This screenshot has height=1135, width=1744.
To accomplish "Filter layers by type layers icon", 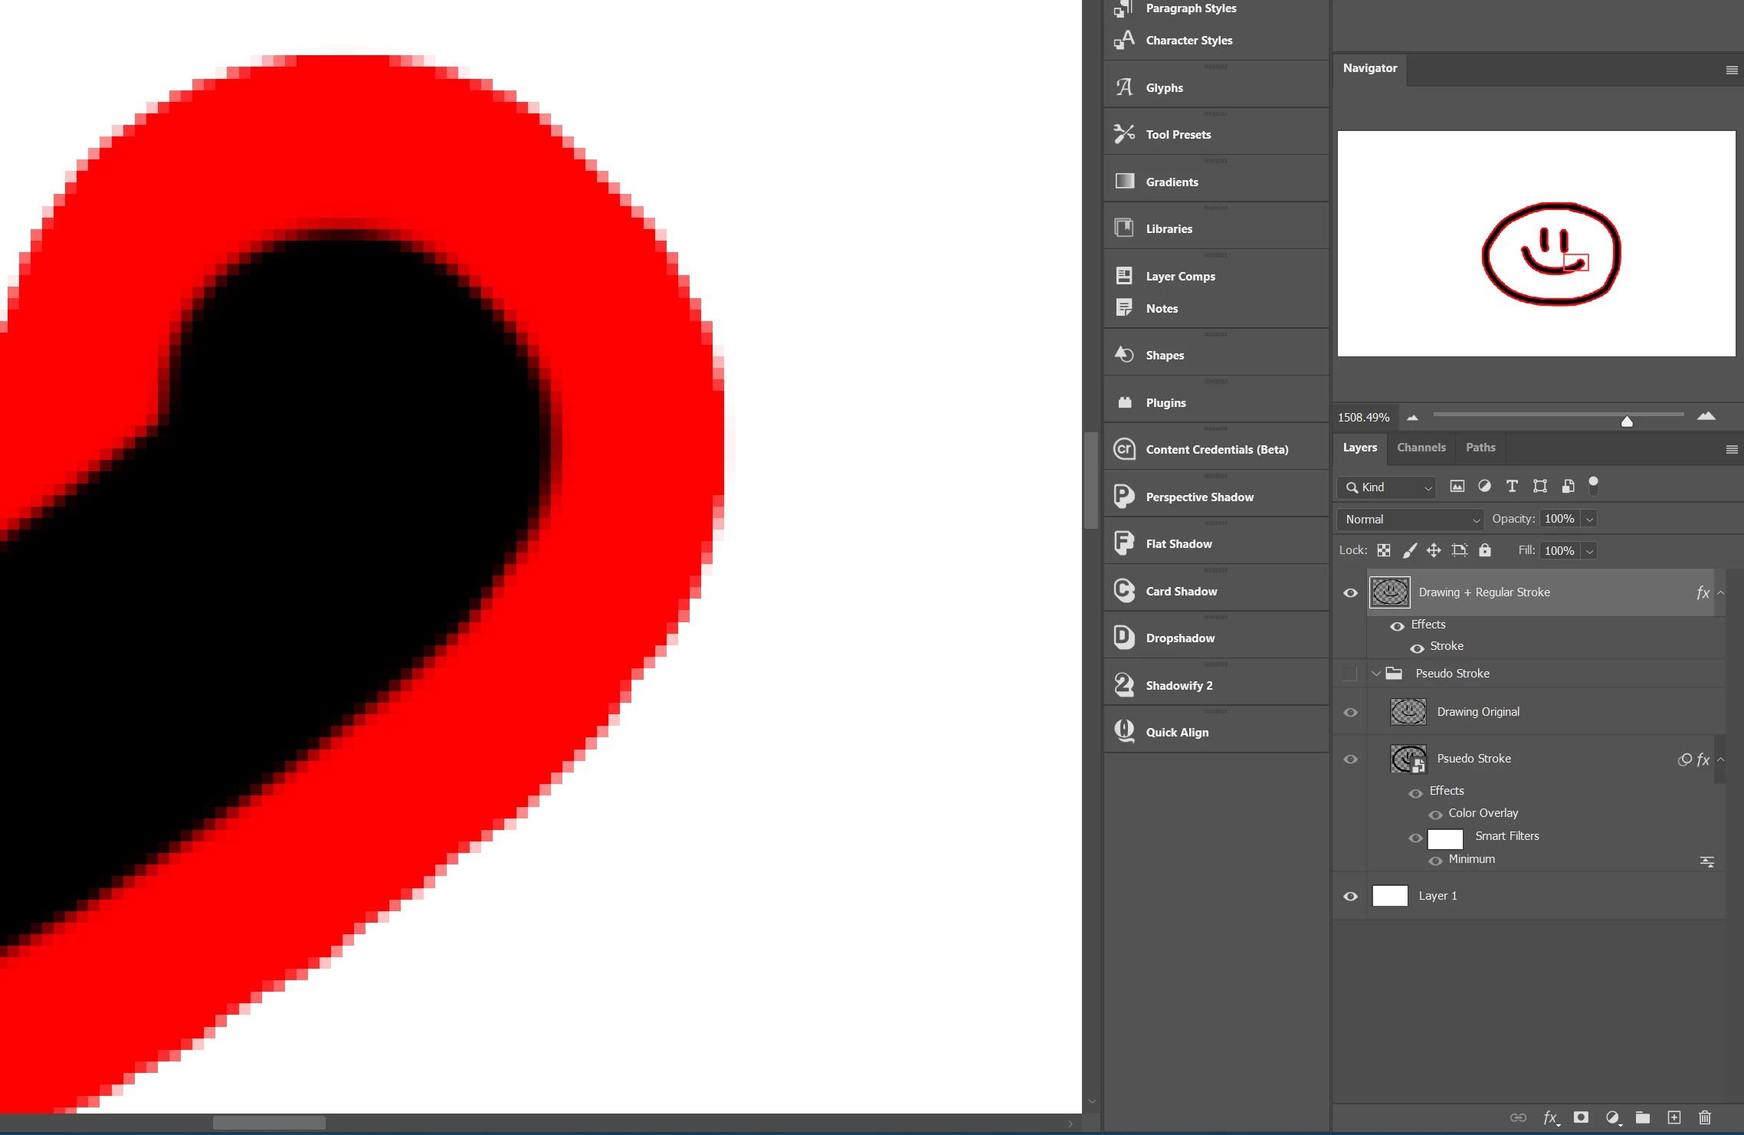I will click(1511, 487).
